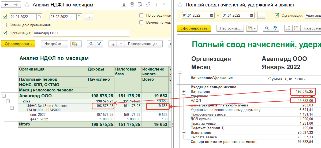The image size is (321, 148).
Task: Click Сформировать button in Анализ НДФЛ report
Action: point(18,44)
